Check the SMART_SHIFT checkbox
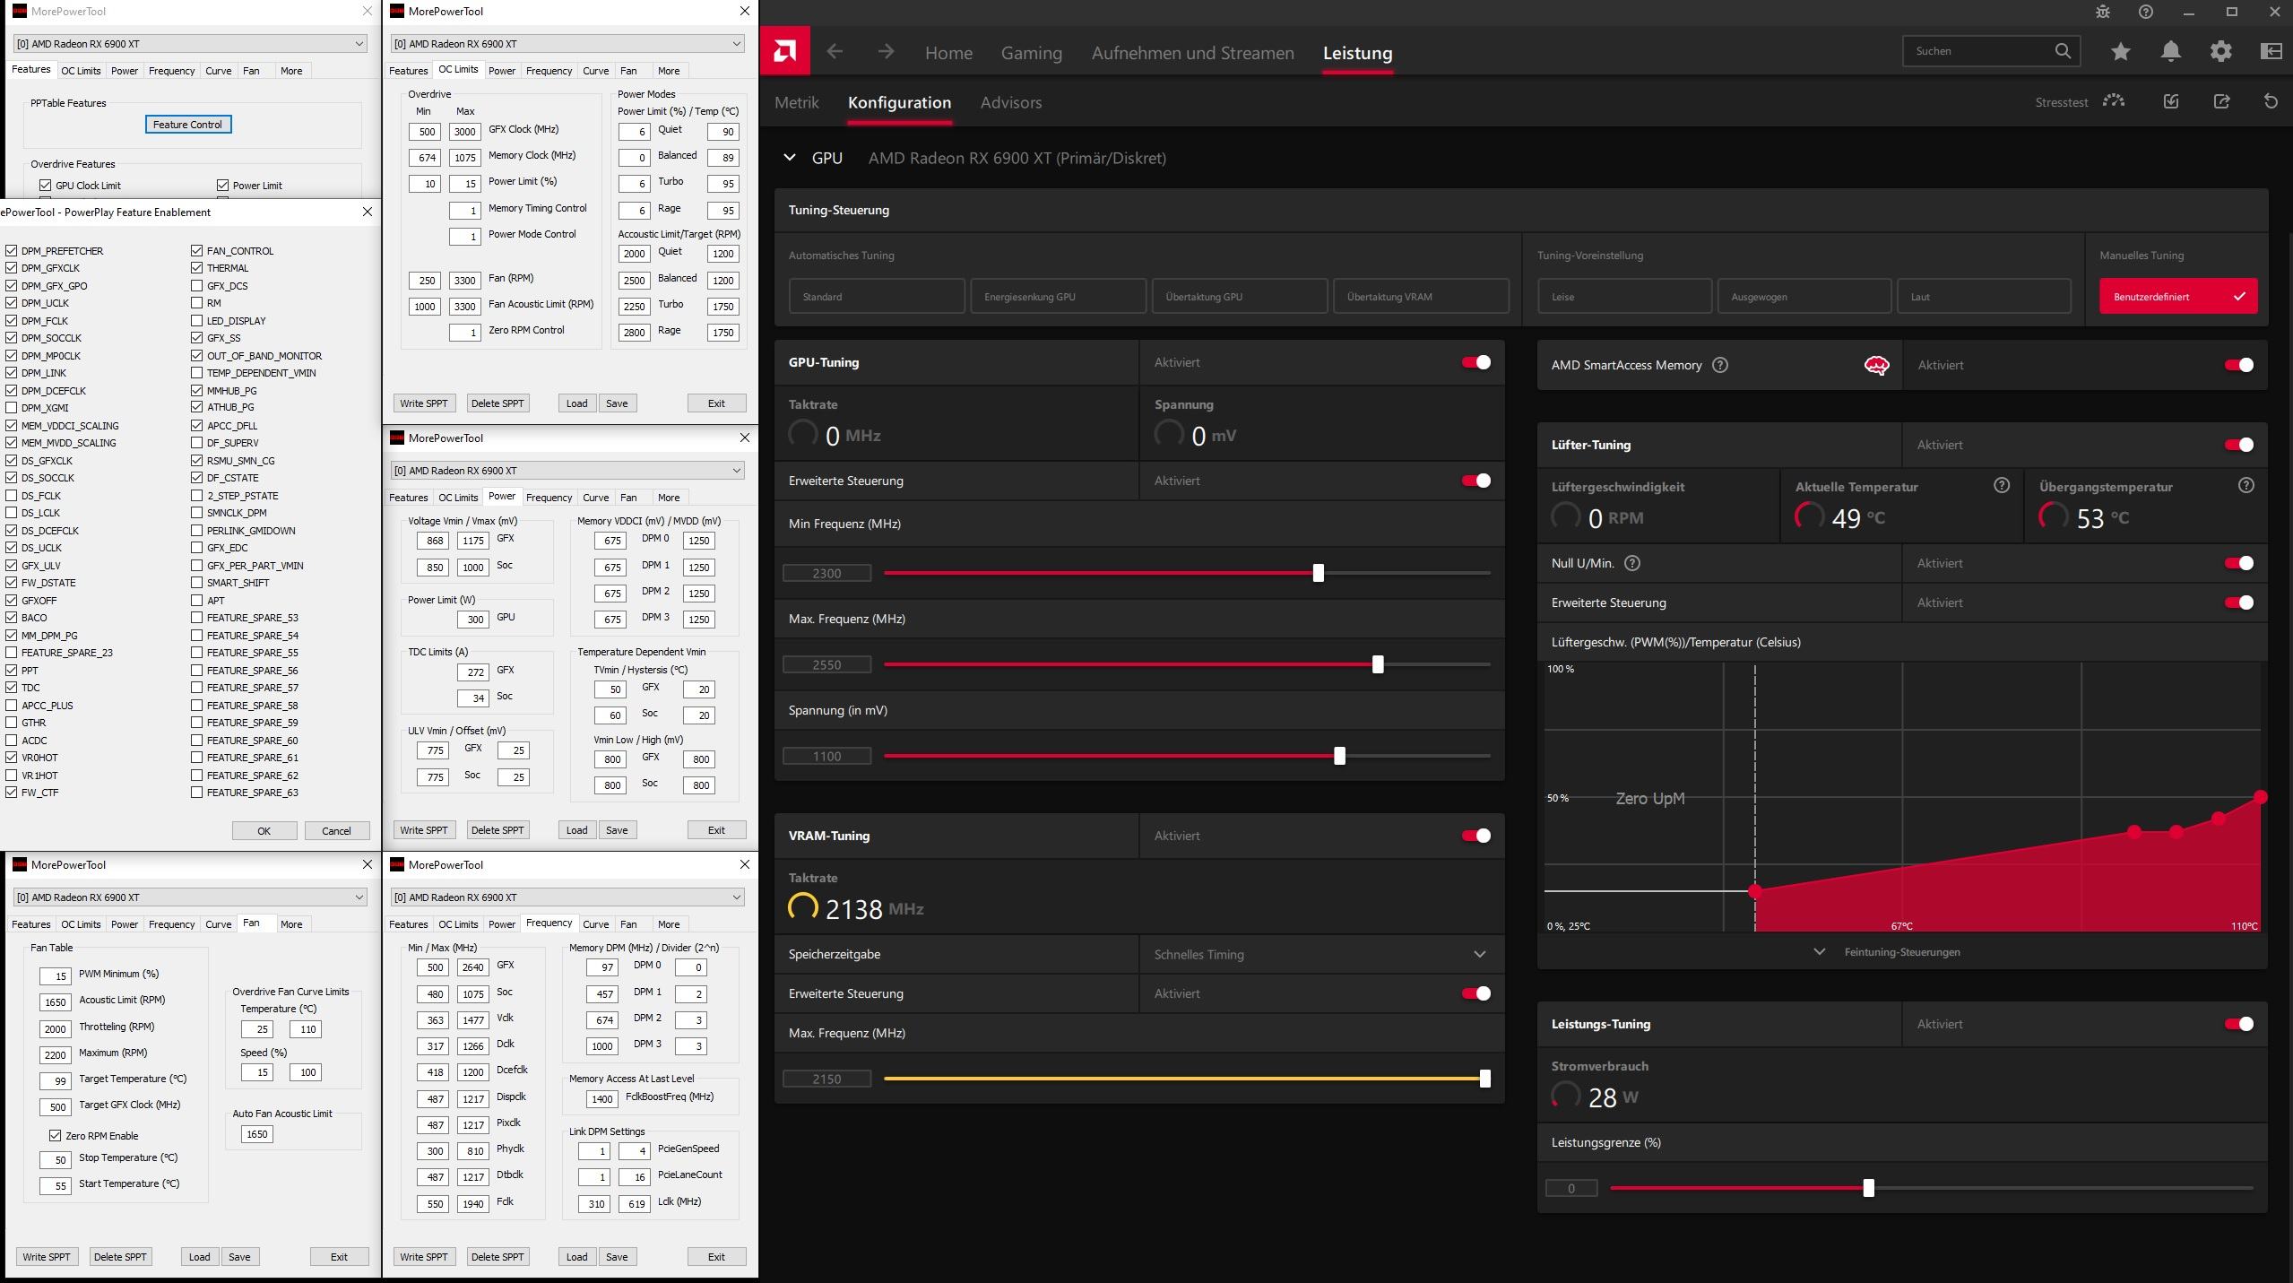The width and height of the screenshot is (2293, 1283). tap(196, 583)
